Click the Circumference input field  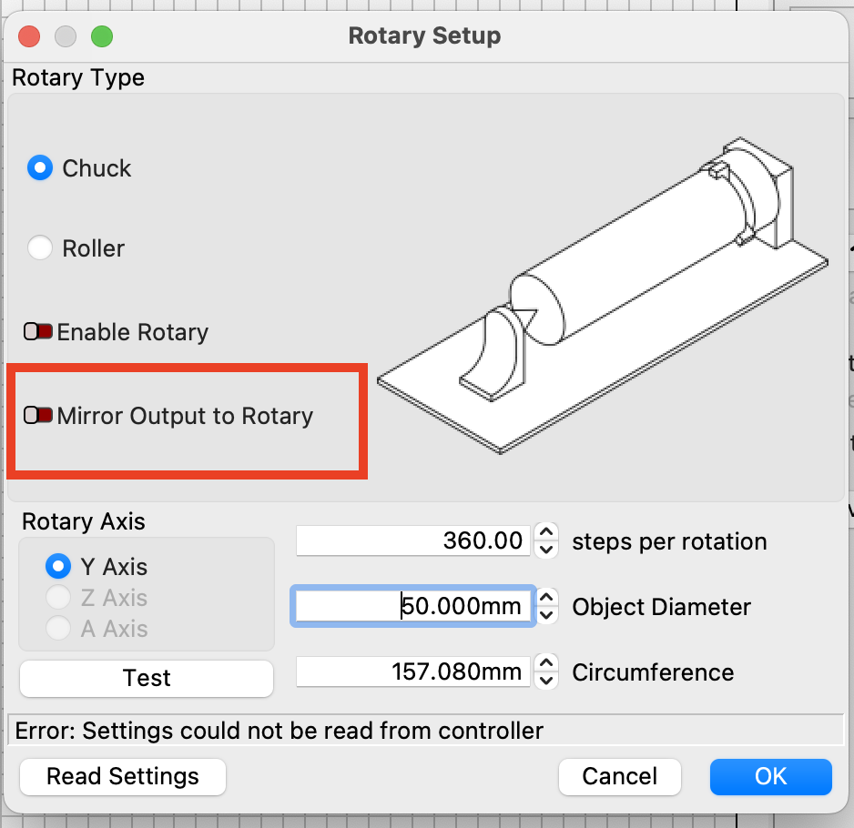point(412,671)
